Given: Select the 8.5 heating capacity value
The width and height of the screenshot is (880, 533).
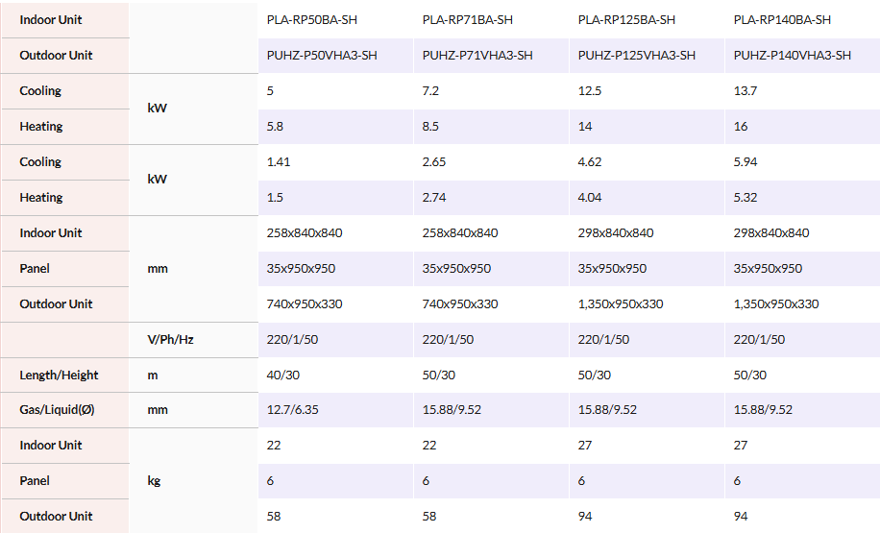Looking at the screenshot, I should point(432,127).
